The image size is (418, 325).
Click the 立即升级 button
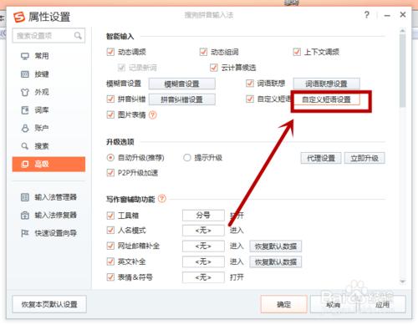pos(364,158)
